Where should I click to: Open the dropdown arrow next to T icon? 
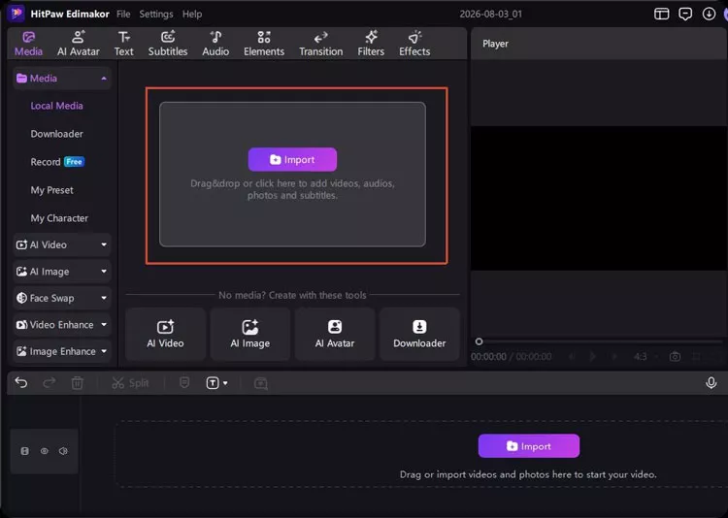coord(225,383)
